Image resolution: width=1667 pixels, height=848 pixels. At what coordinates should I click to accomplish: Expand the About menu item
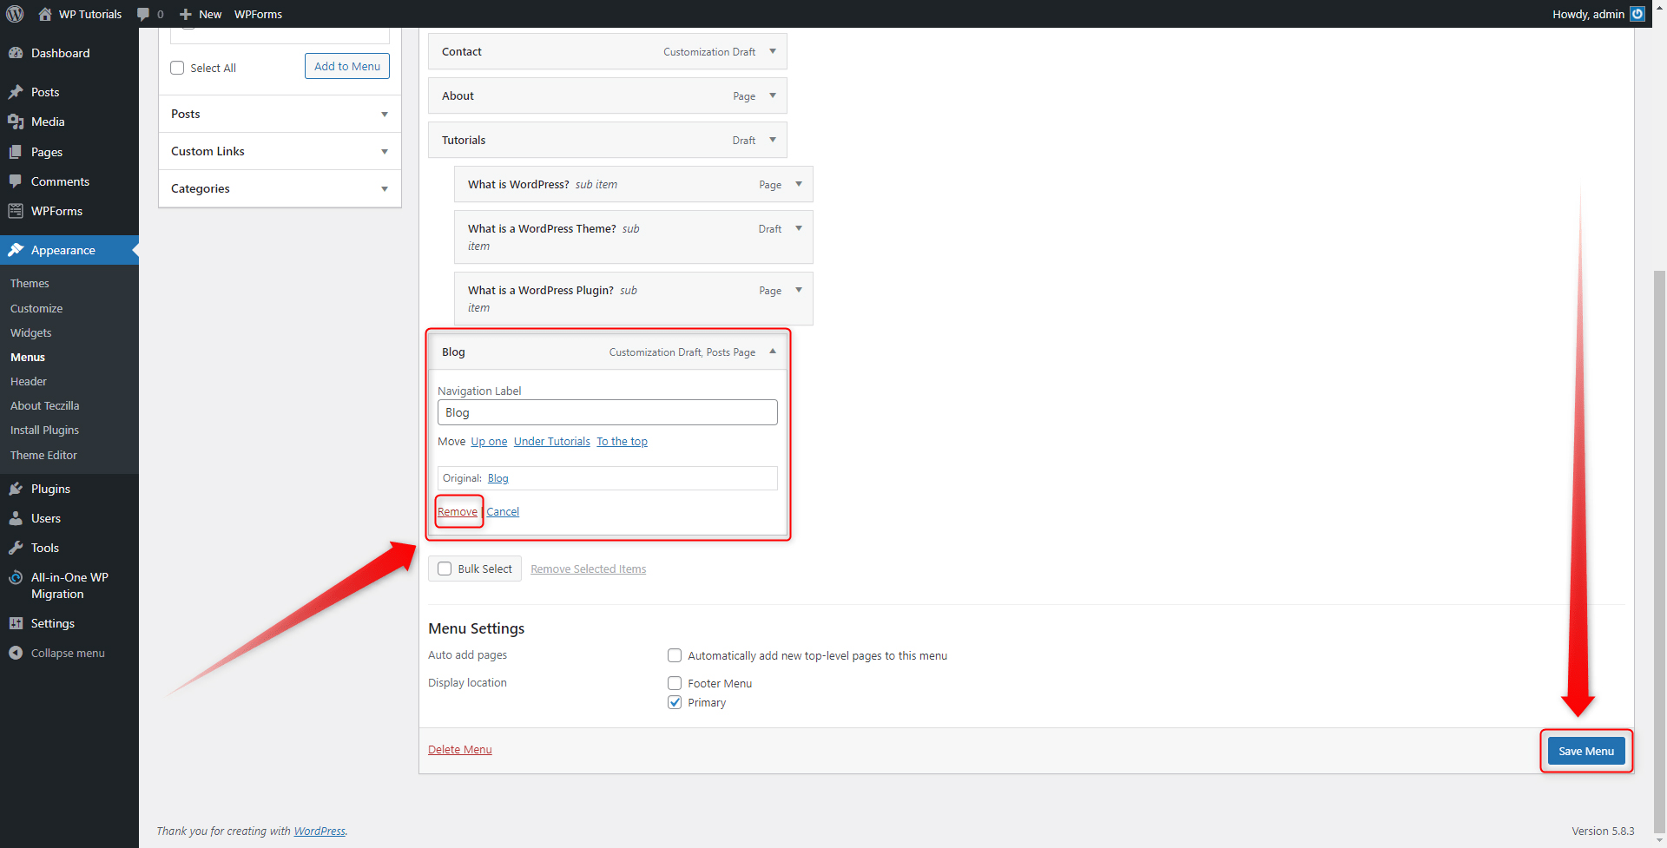[773, 95]
